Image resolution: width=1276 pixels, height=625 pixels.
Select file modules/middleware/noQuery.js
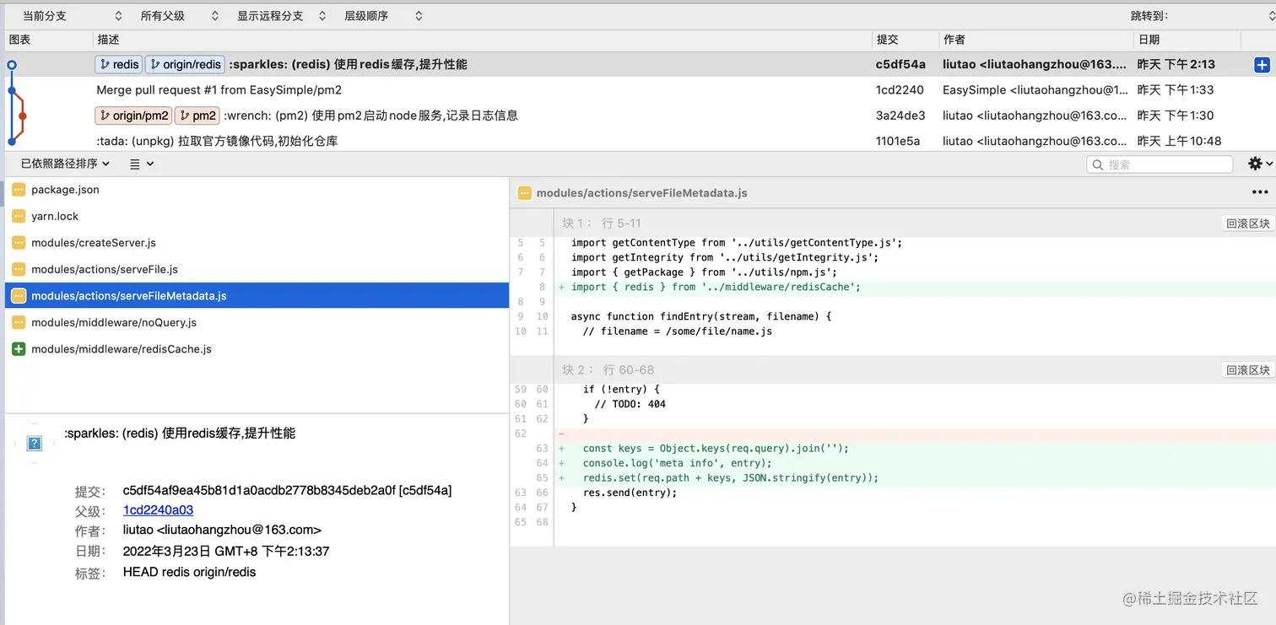tap(114, 323)
